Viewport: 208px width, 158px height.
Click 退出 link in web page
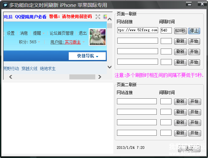click(x=83, y=33)
